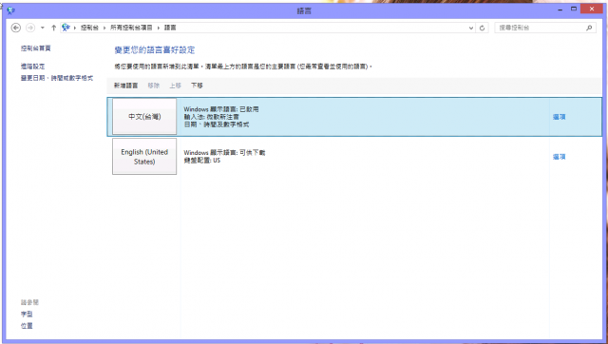Viewport: 608px width, 344px height.
Task: Click 所有控制台項目 in the breadcrumb
Action: [x=131, y=28]
